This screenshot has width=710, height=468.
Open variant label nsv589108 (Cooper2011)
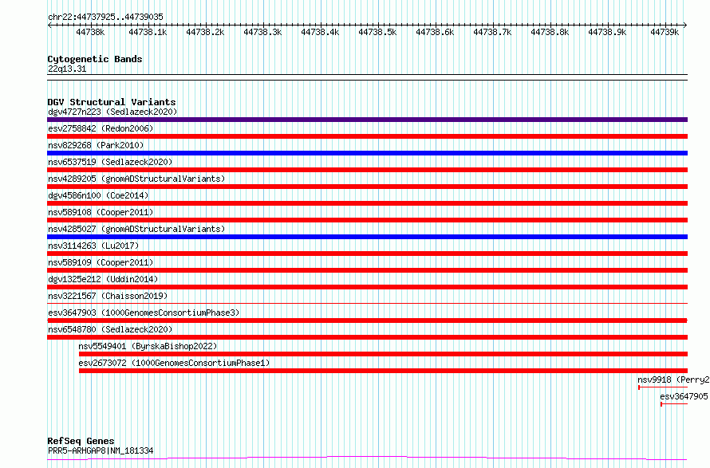pyautogui.click(x=101, y=212)
